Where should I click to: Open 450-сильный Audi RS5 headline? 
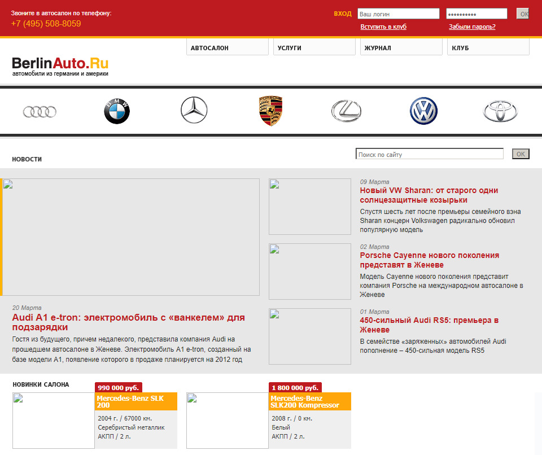pos(429,325)
